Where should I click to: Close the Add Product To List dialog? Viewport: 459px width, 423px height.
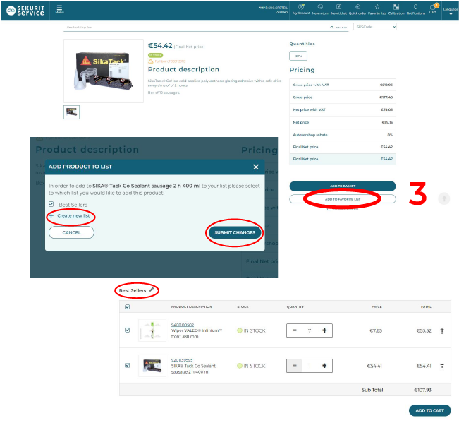click(256, 167)
